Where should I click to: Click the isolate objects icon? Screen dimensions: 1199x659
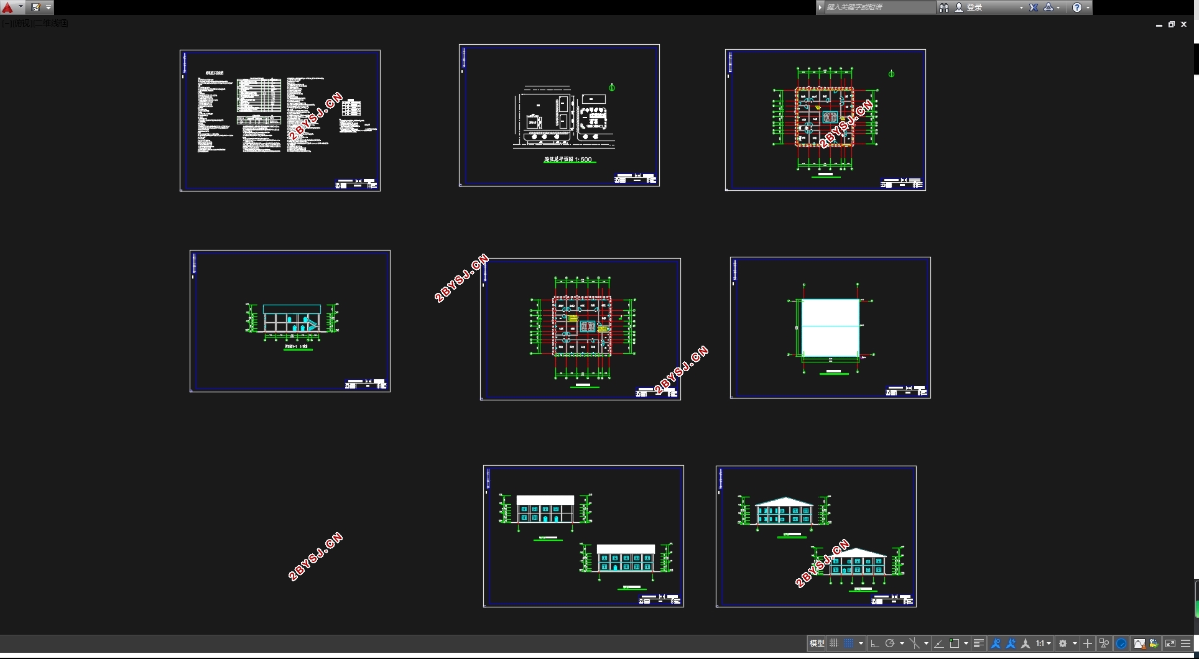point(1104,643)
